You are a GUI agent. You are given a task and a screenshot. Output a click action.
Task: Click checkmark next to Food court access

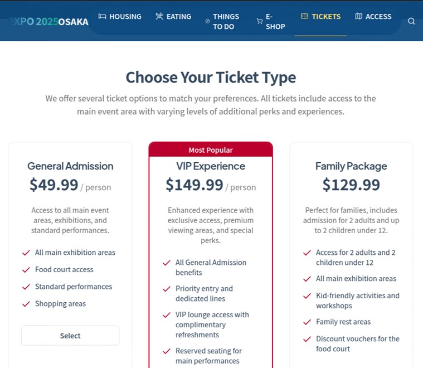point(26,270)
